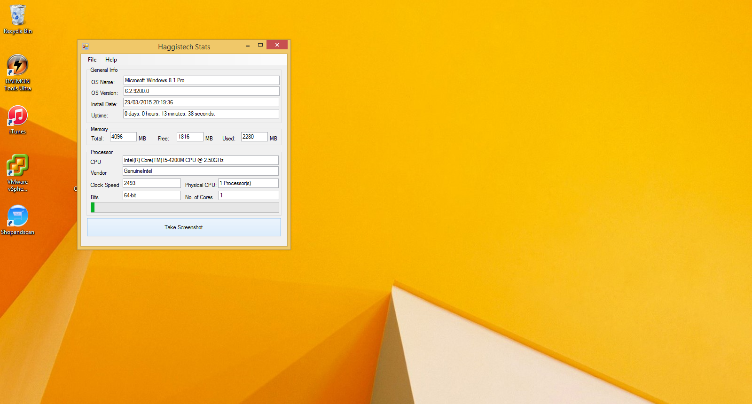Click the CPU name field

[x=201, y=160]
